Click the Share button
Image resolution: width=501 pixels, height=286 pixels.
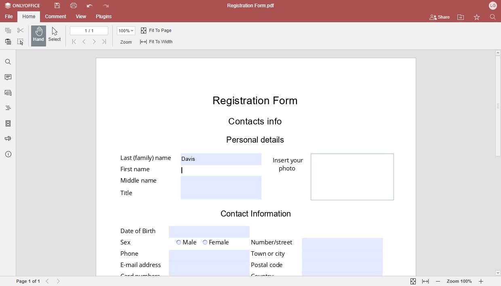click(x=440, y=17)
